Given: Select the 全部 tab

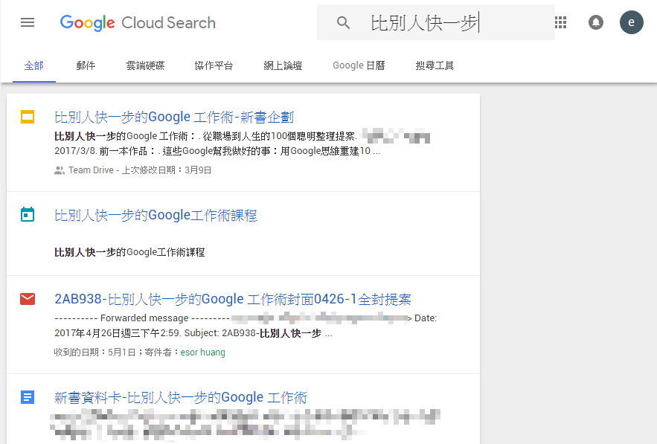Looking at the screenshot, I should 34,65.
